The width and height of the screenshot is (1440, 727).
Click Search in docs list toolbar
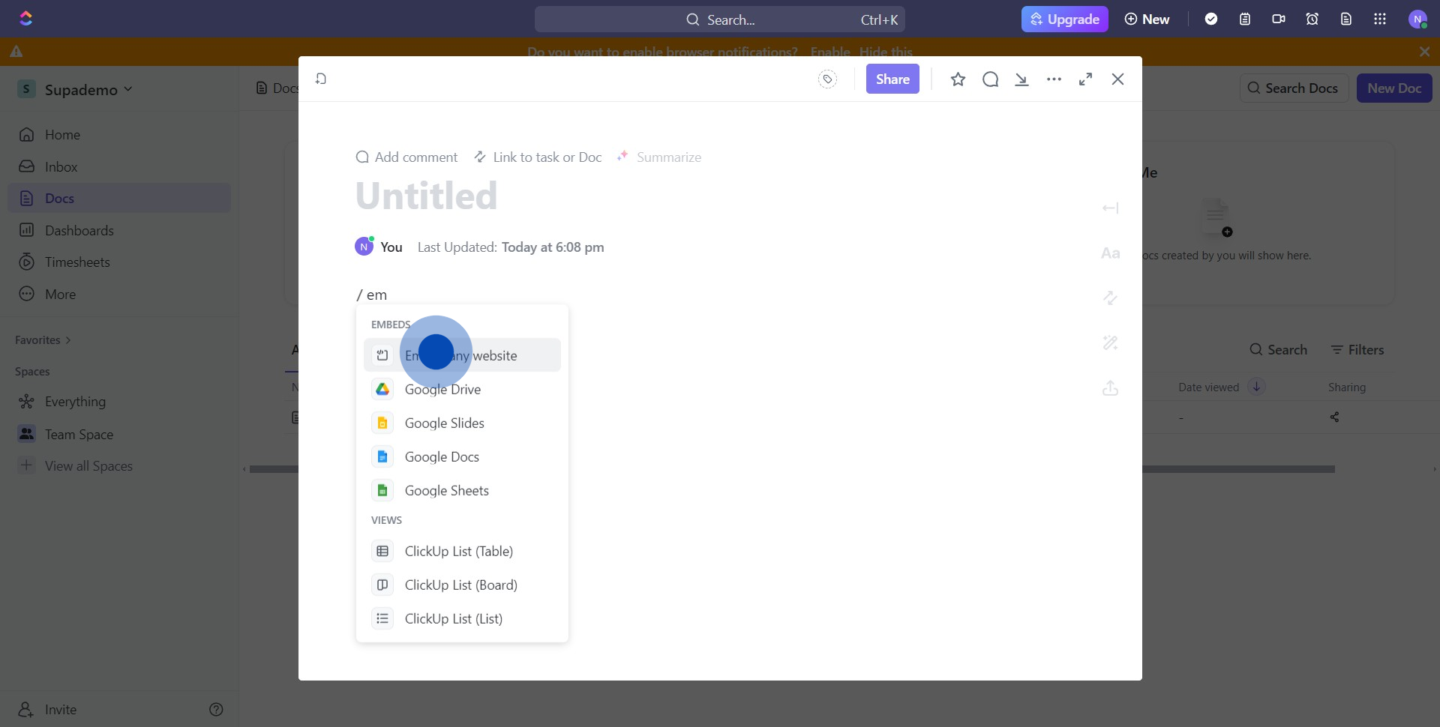click(x=1278, y=349)
